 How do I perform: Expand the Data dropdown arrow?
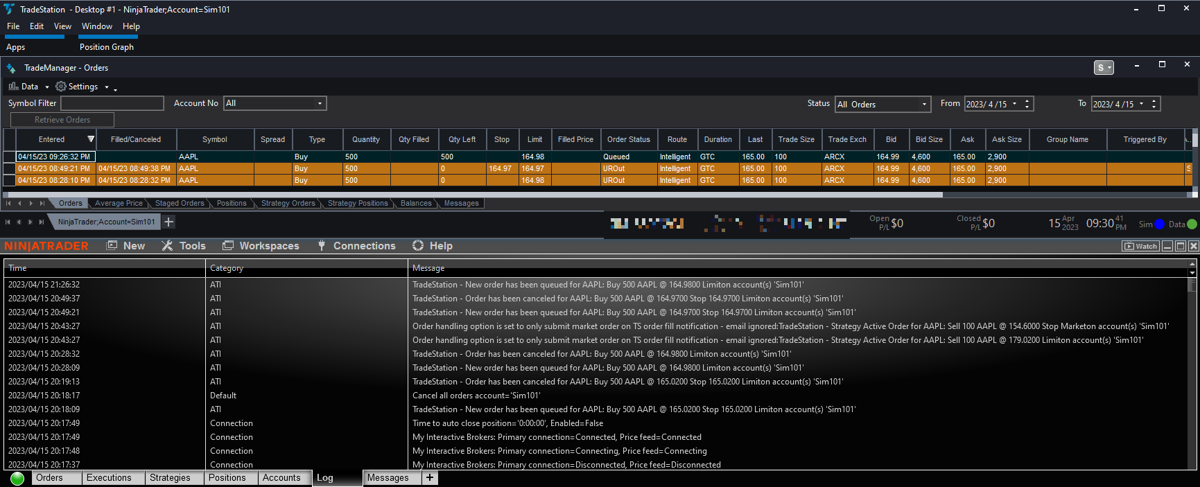click(47, 87)
